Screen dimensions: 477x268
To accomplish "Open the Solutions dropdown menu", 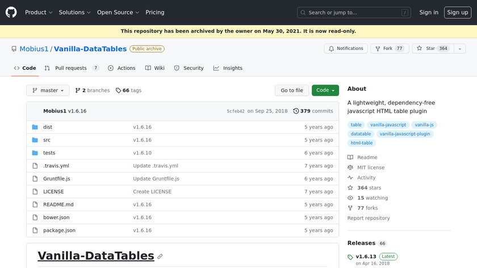I will point(74,12).
